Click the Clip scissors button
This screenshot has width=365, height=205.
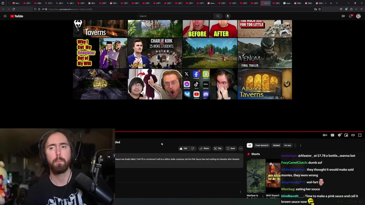pyautogui.click(x=218, y=148)
